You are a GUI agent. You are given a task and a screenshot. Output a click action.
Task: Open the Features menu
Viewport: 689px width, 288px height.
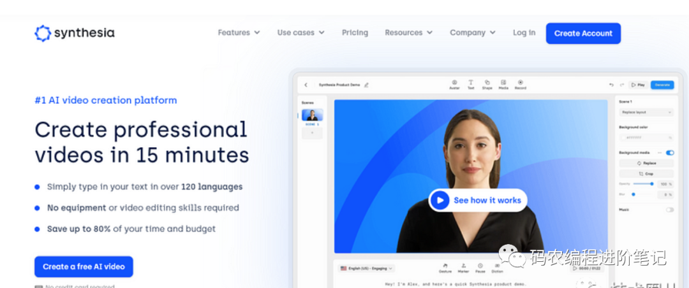click(x=239, y=32)
